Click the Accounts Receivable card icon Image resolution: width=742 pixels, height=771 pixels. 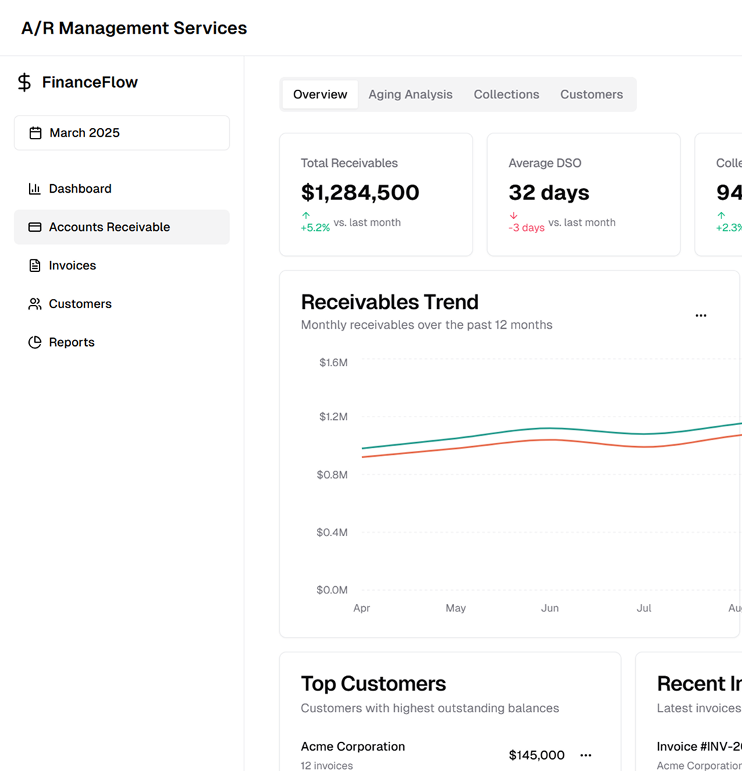[x=35, y=227]
